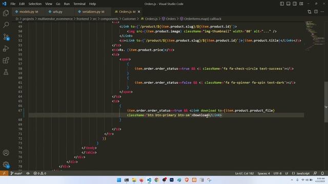Toggle bottom Panel layout icon
This screenshot has height=184, width=328.
pyautogui.click(x=288, y=4)
